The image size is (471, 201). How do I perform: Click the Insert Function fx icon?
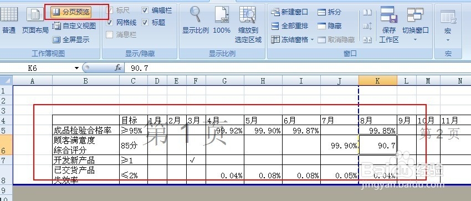(x=117, y=68)
